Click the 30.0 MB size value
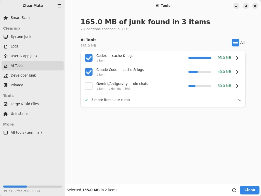This screenshot has height=196, width=261. (224, 86)
